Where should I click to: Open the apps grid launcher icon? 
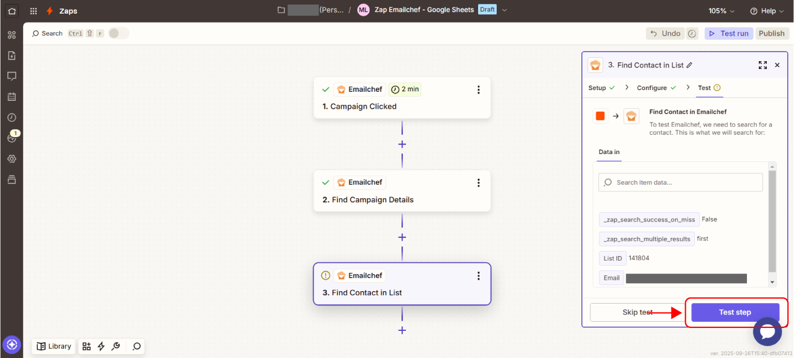(x=33, y=11)
